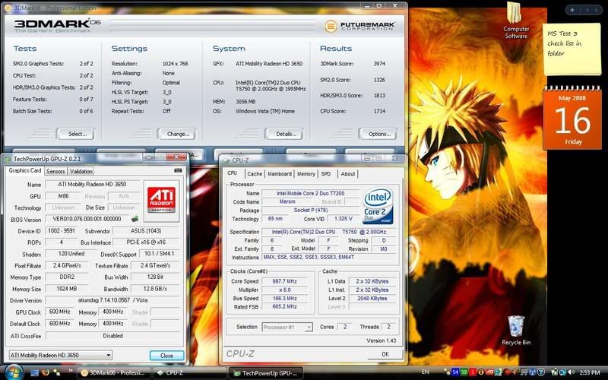Image resolution: width=608 pixels, height=380 pixels.
Task: Click the sidebar add gadget plus button
Action: (x=572, y=10)
